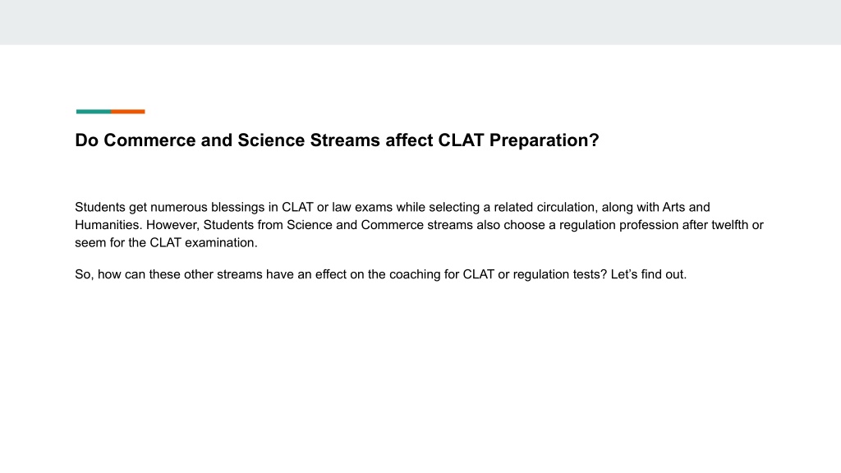Image resolution: width=841 pixels, height=473 pixels.
Task: Click 'twelfth' in the second text line
Action: pyautogui.click(x=729, y=225)
